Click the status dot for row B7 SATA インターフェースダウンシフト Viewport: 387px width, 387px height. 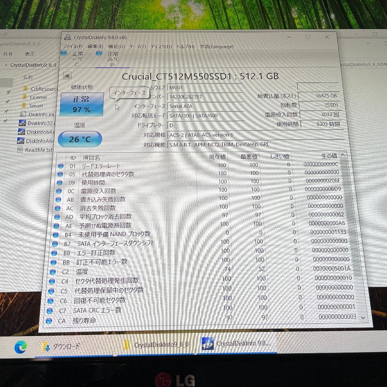[x=55, y=244]
